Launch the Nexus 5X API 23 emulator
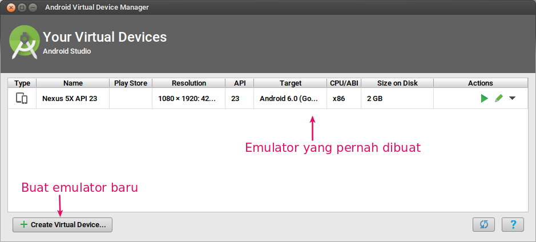536x242 pixels. pyautogui.click(x=484, y=99)
